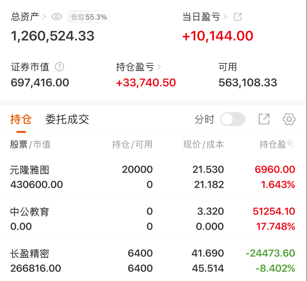Tap the 可用 563,108.33 balance

pyautogui.click(x=248, y=75)
